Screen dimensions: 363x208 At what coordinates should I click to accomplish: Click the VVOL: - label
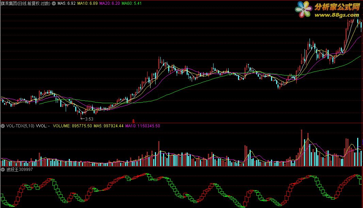coord(43,126)
